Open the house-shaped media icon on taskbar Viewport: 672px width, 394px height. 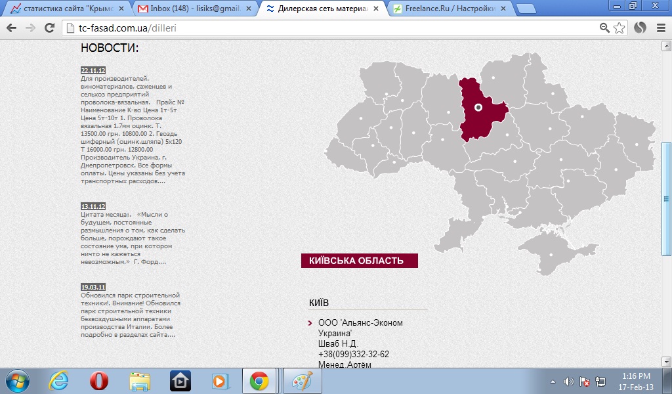click(180, 381)
